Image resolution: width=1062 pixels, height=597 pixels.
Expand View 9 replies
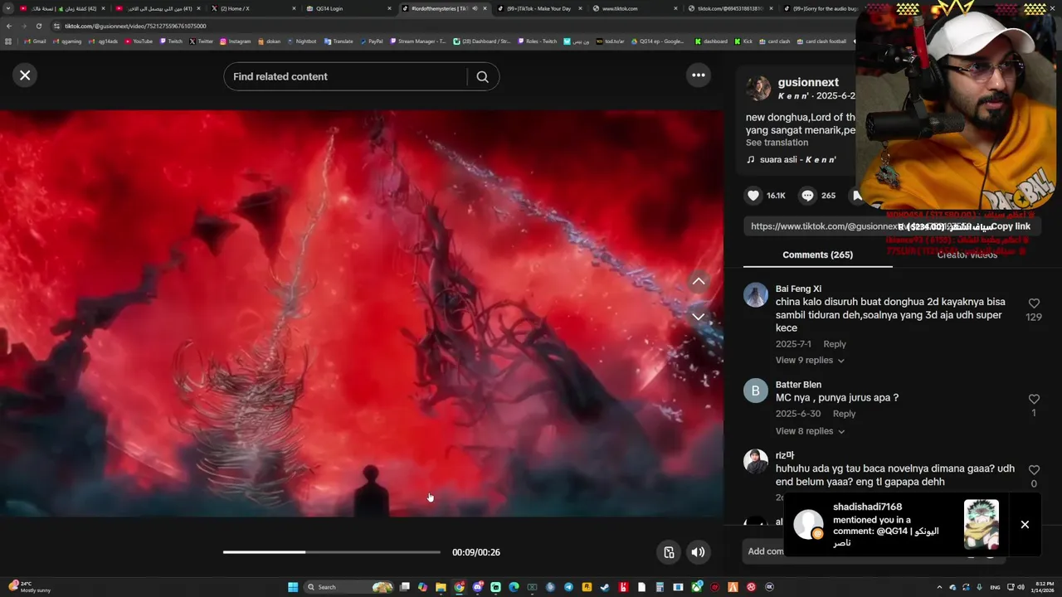point(810,361)
